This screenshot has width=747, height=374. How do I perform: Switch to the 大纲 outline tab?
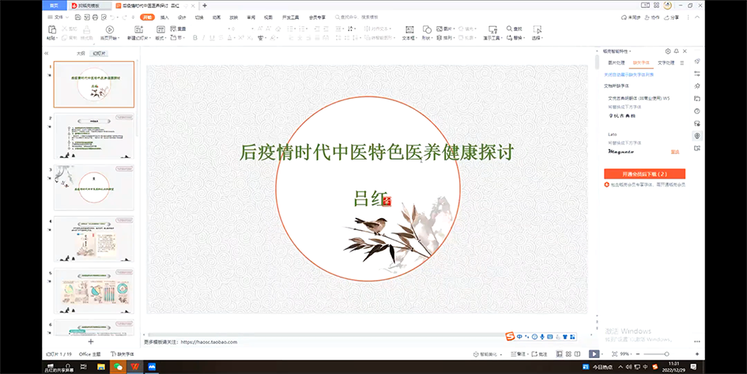click(80, 53)
